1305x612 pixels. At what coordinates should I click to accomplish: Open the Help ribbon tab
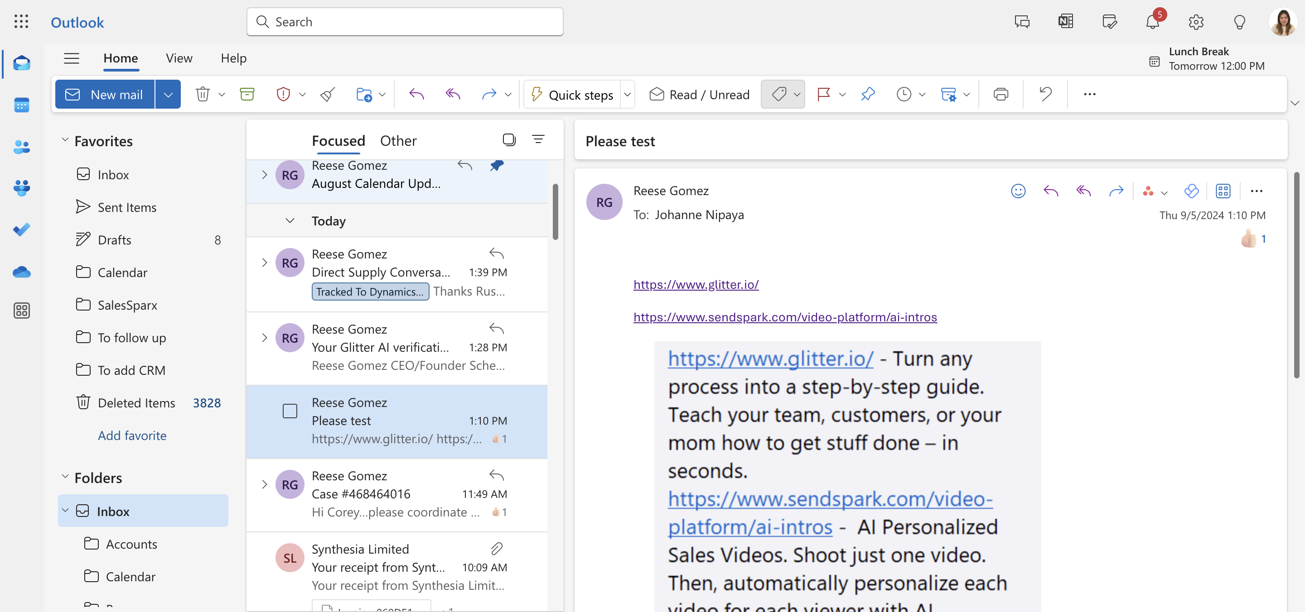point(233,58)
